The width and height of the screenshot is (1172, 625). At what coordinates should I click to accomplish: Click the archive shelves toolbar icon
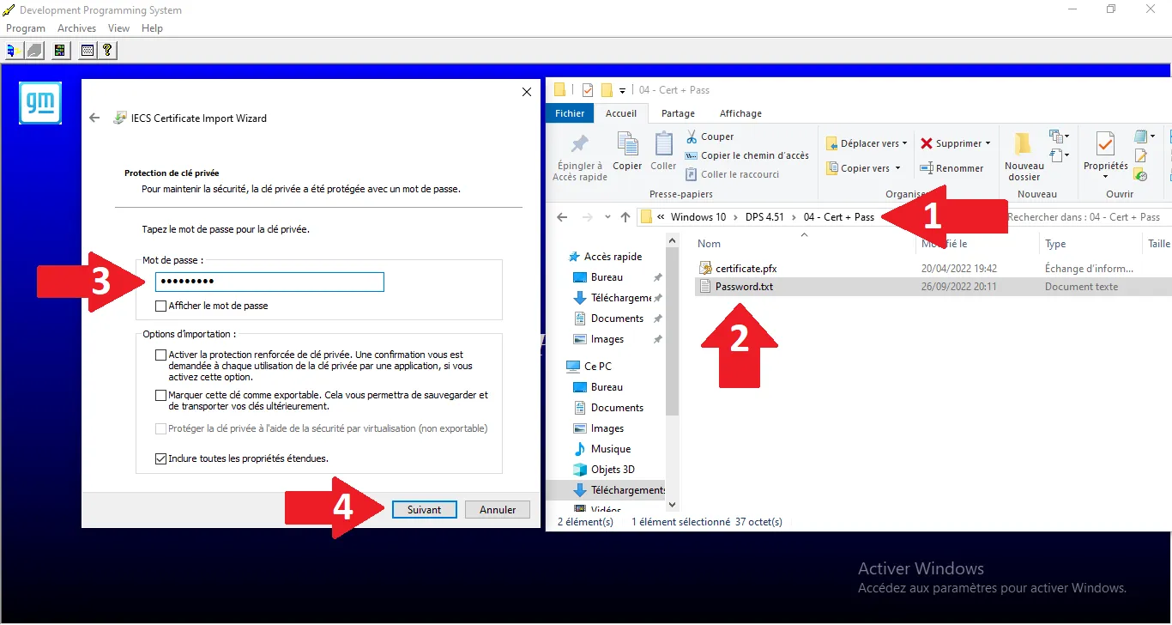pos(59,51)
